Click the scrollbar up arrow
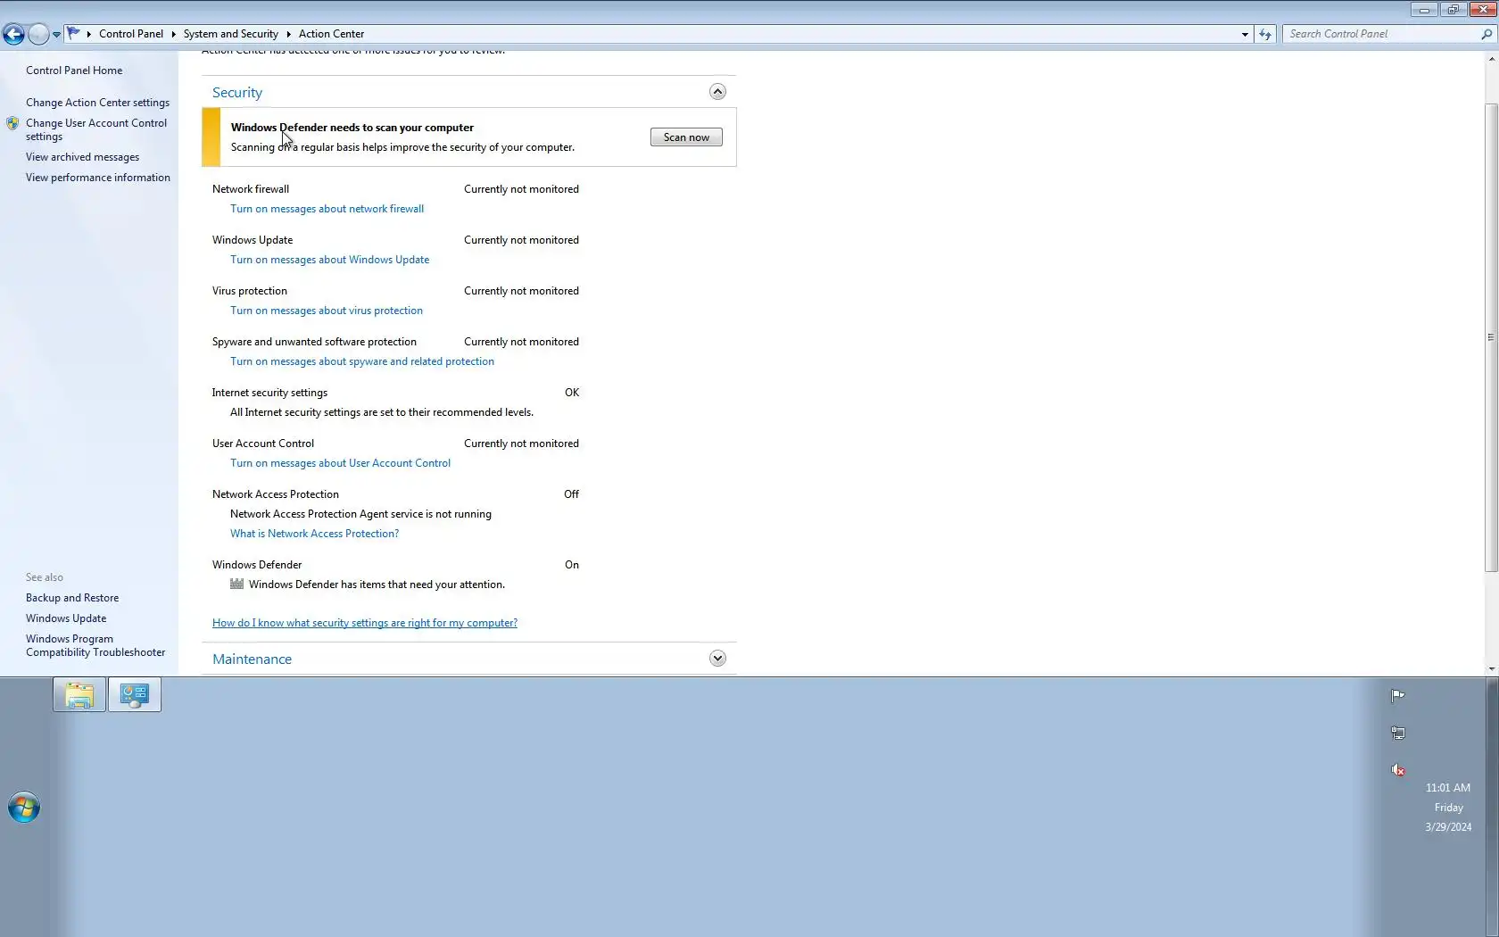 1491,59
